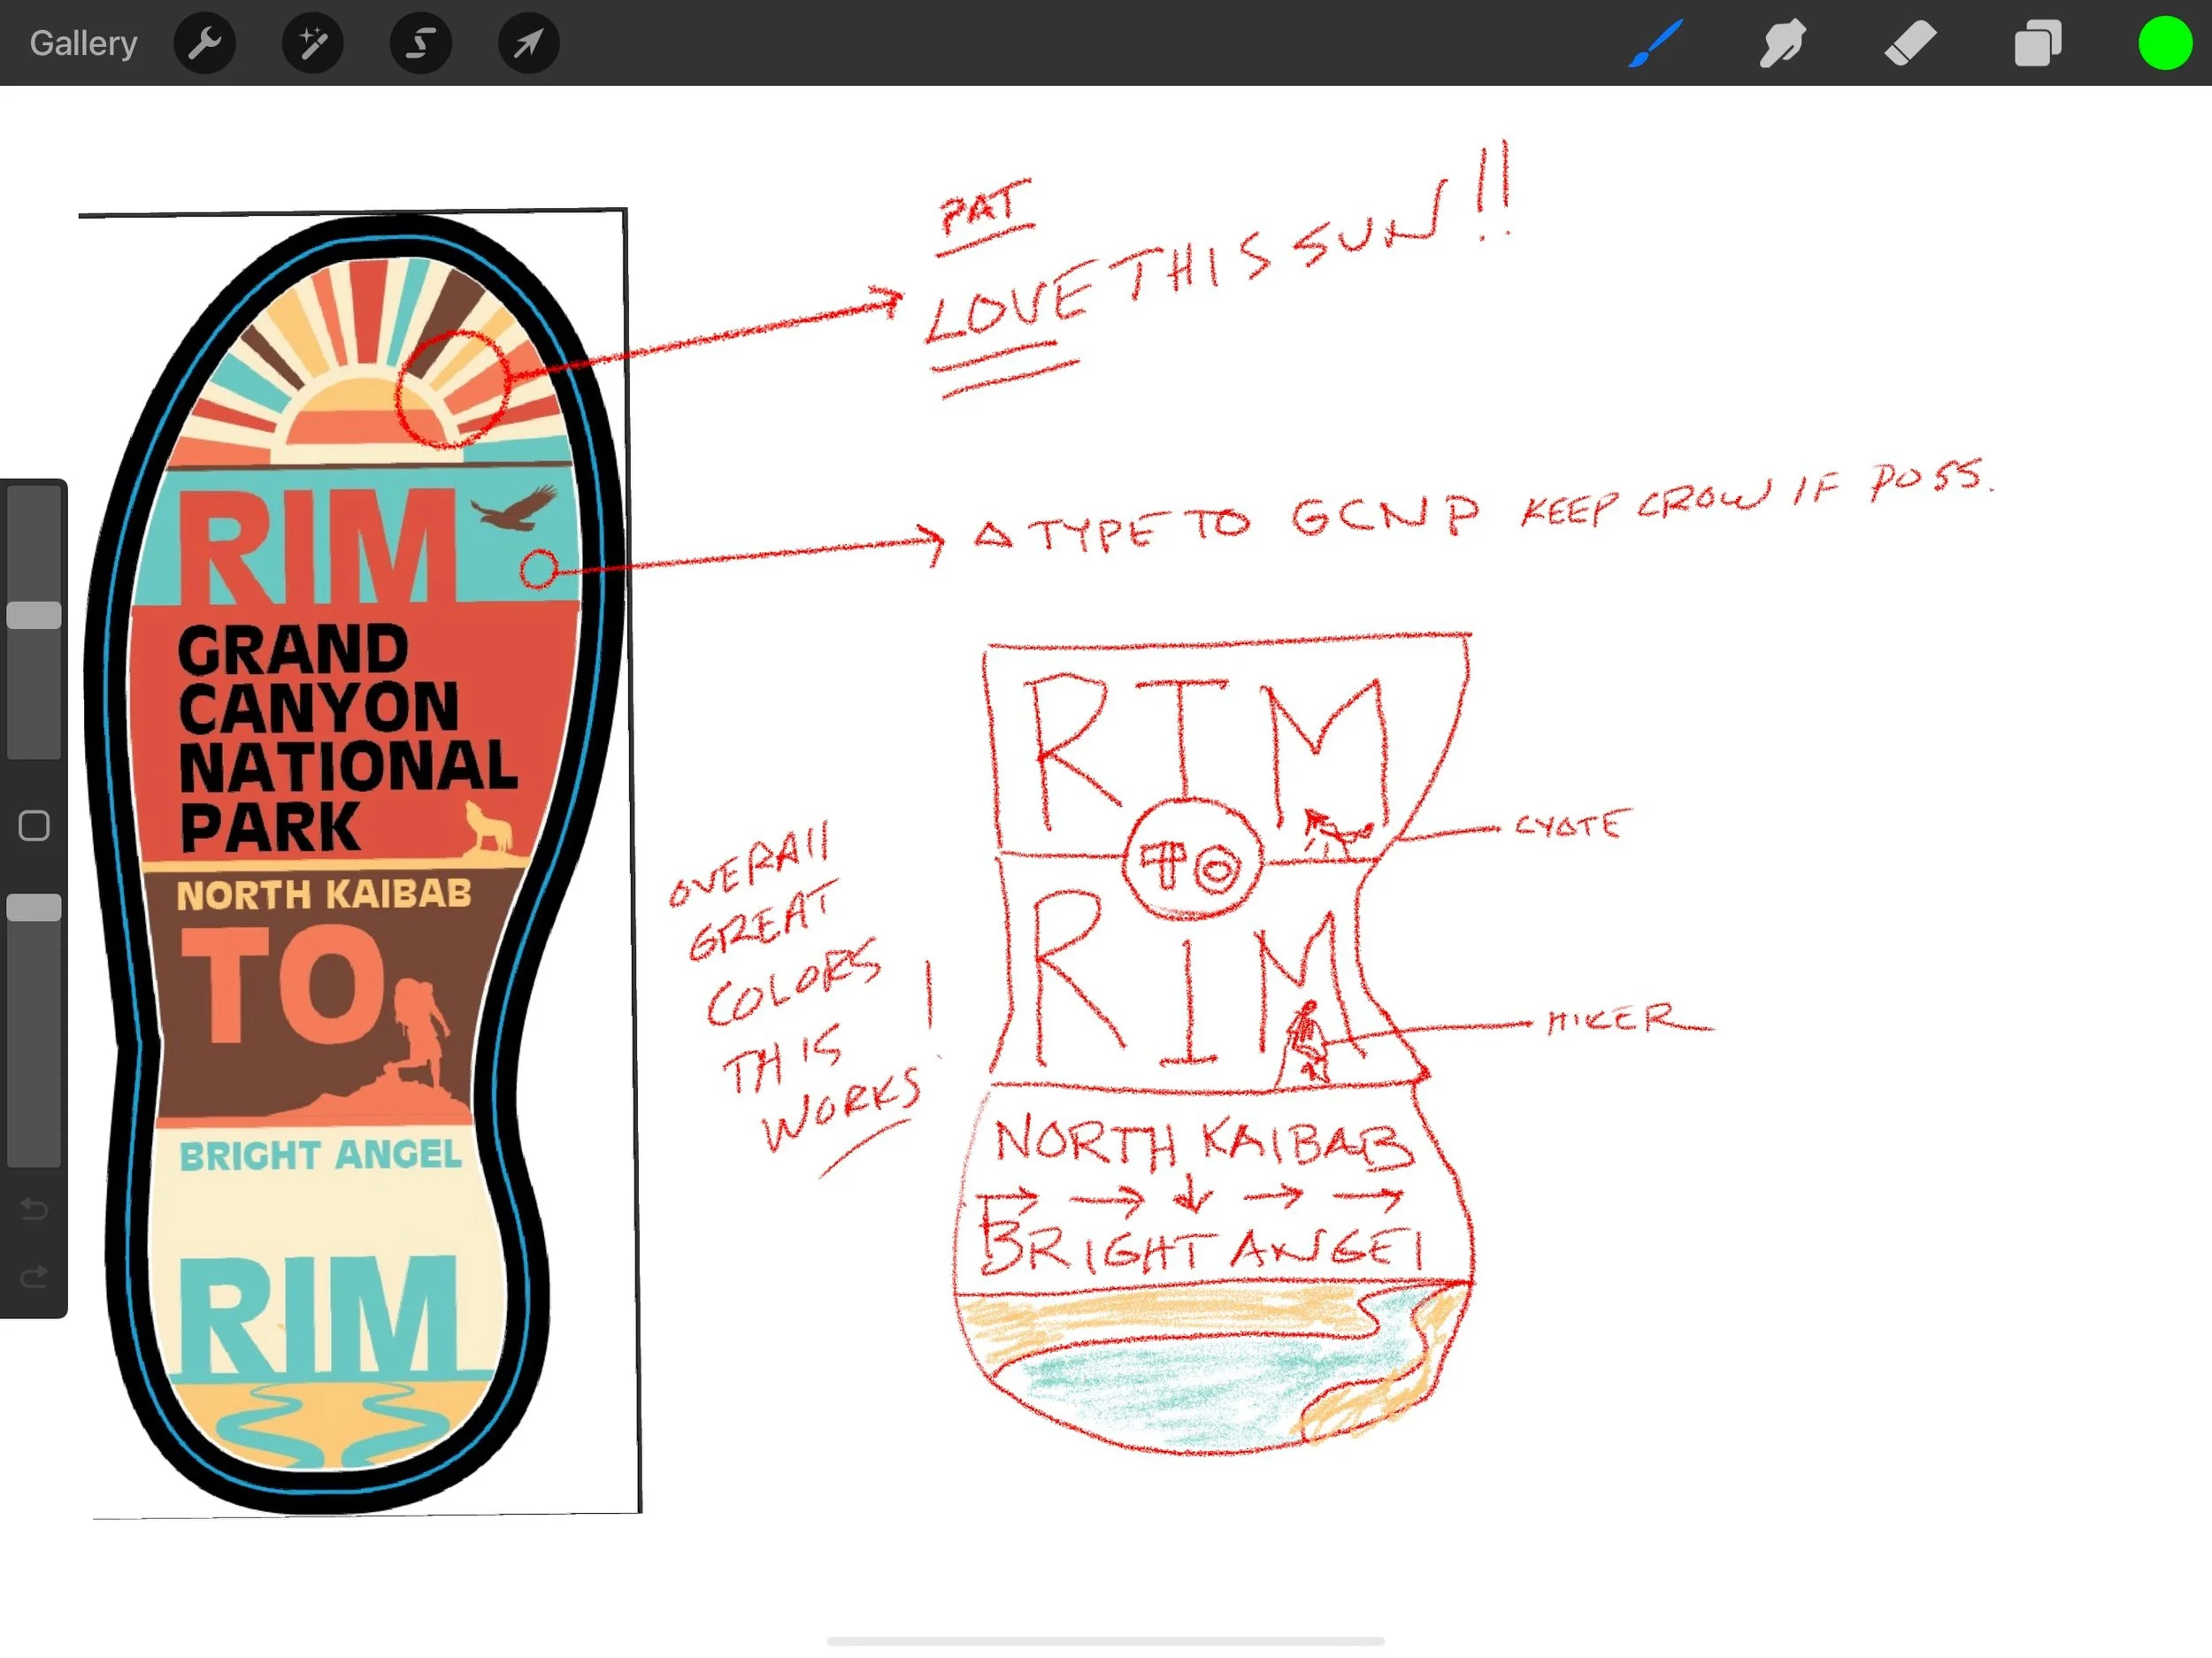Open the Actions wrench menu

point(205,43)
